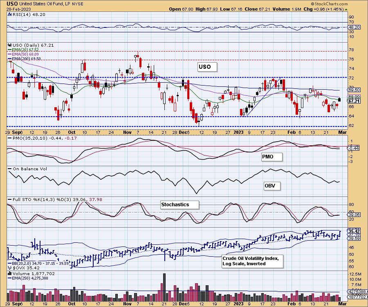The height and width of the screenshot is (307, 368).
Task: Click the 'On Balance Vol' legend label
Action: (30, 169)
